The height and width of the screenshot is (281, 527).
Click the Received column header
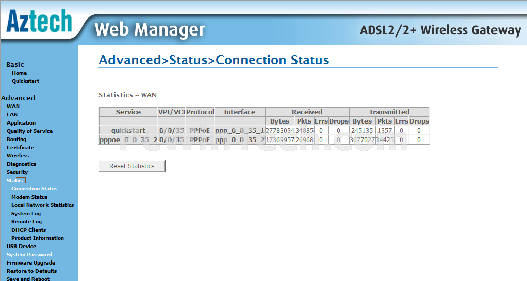[x=307, y=112]
